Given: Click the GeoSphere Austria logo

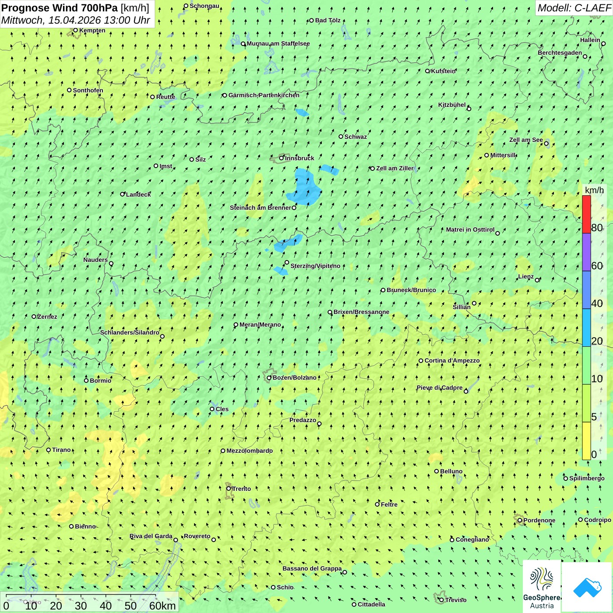Looking at the screenshot, I should coord(542,586).
